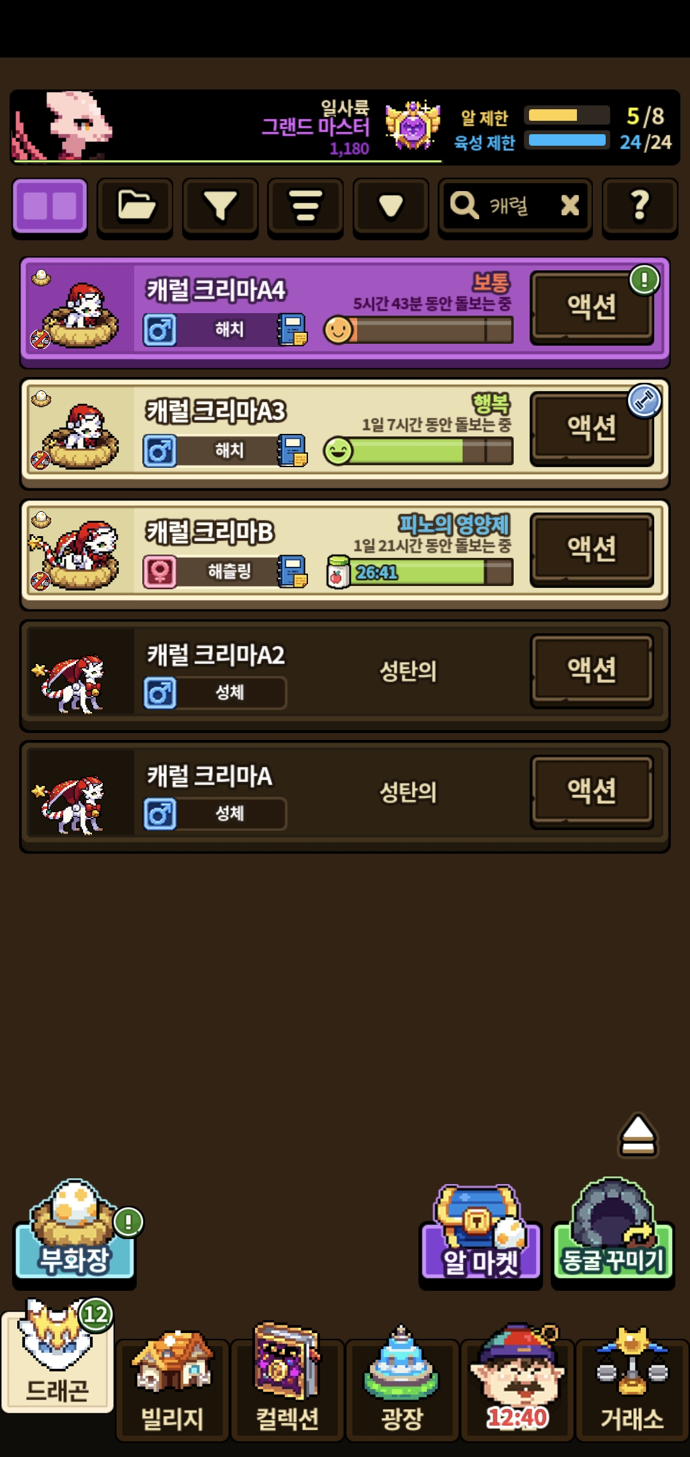Screen dimensions: 690x1457
Task: Open the sort order lines icon
Action: [305, 206]
